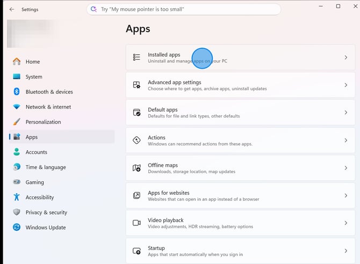The height and width of the screenshot is (264, 360).
Task: Click "Uninstall and manage apps" description
Action: tap(188, 61)
